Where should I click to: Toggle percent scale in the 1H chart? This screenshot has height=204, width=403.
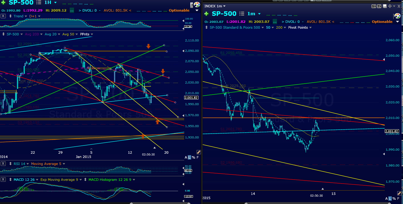193,157
